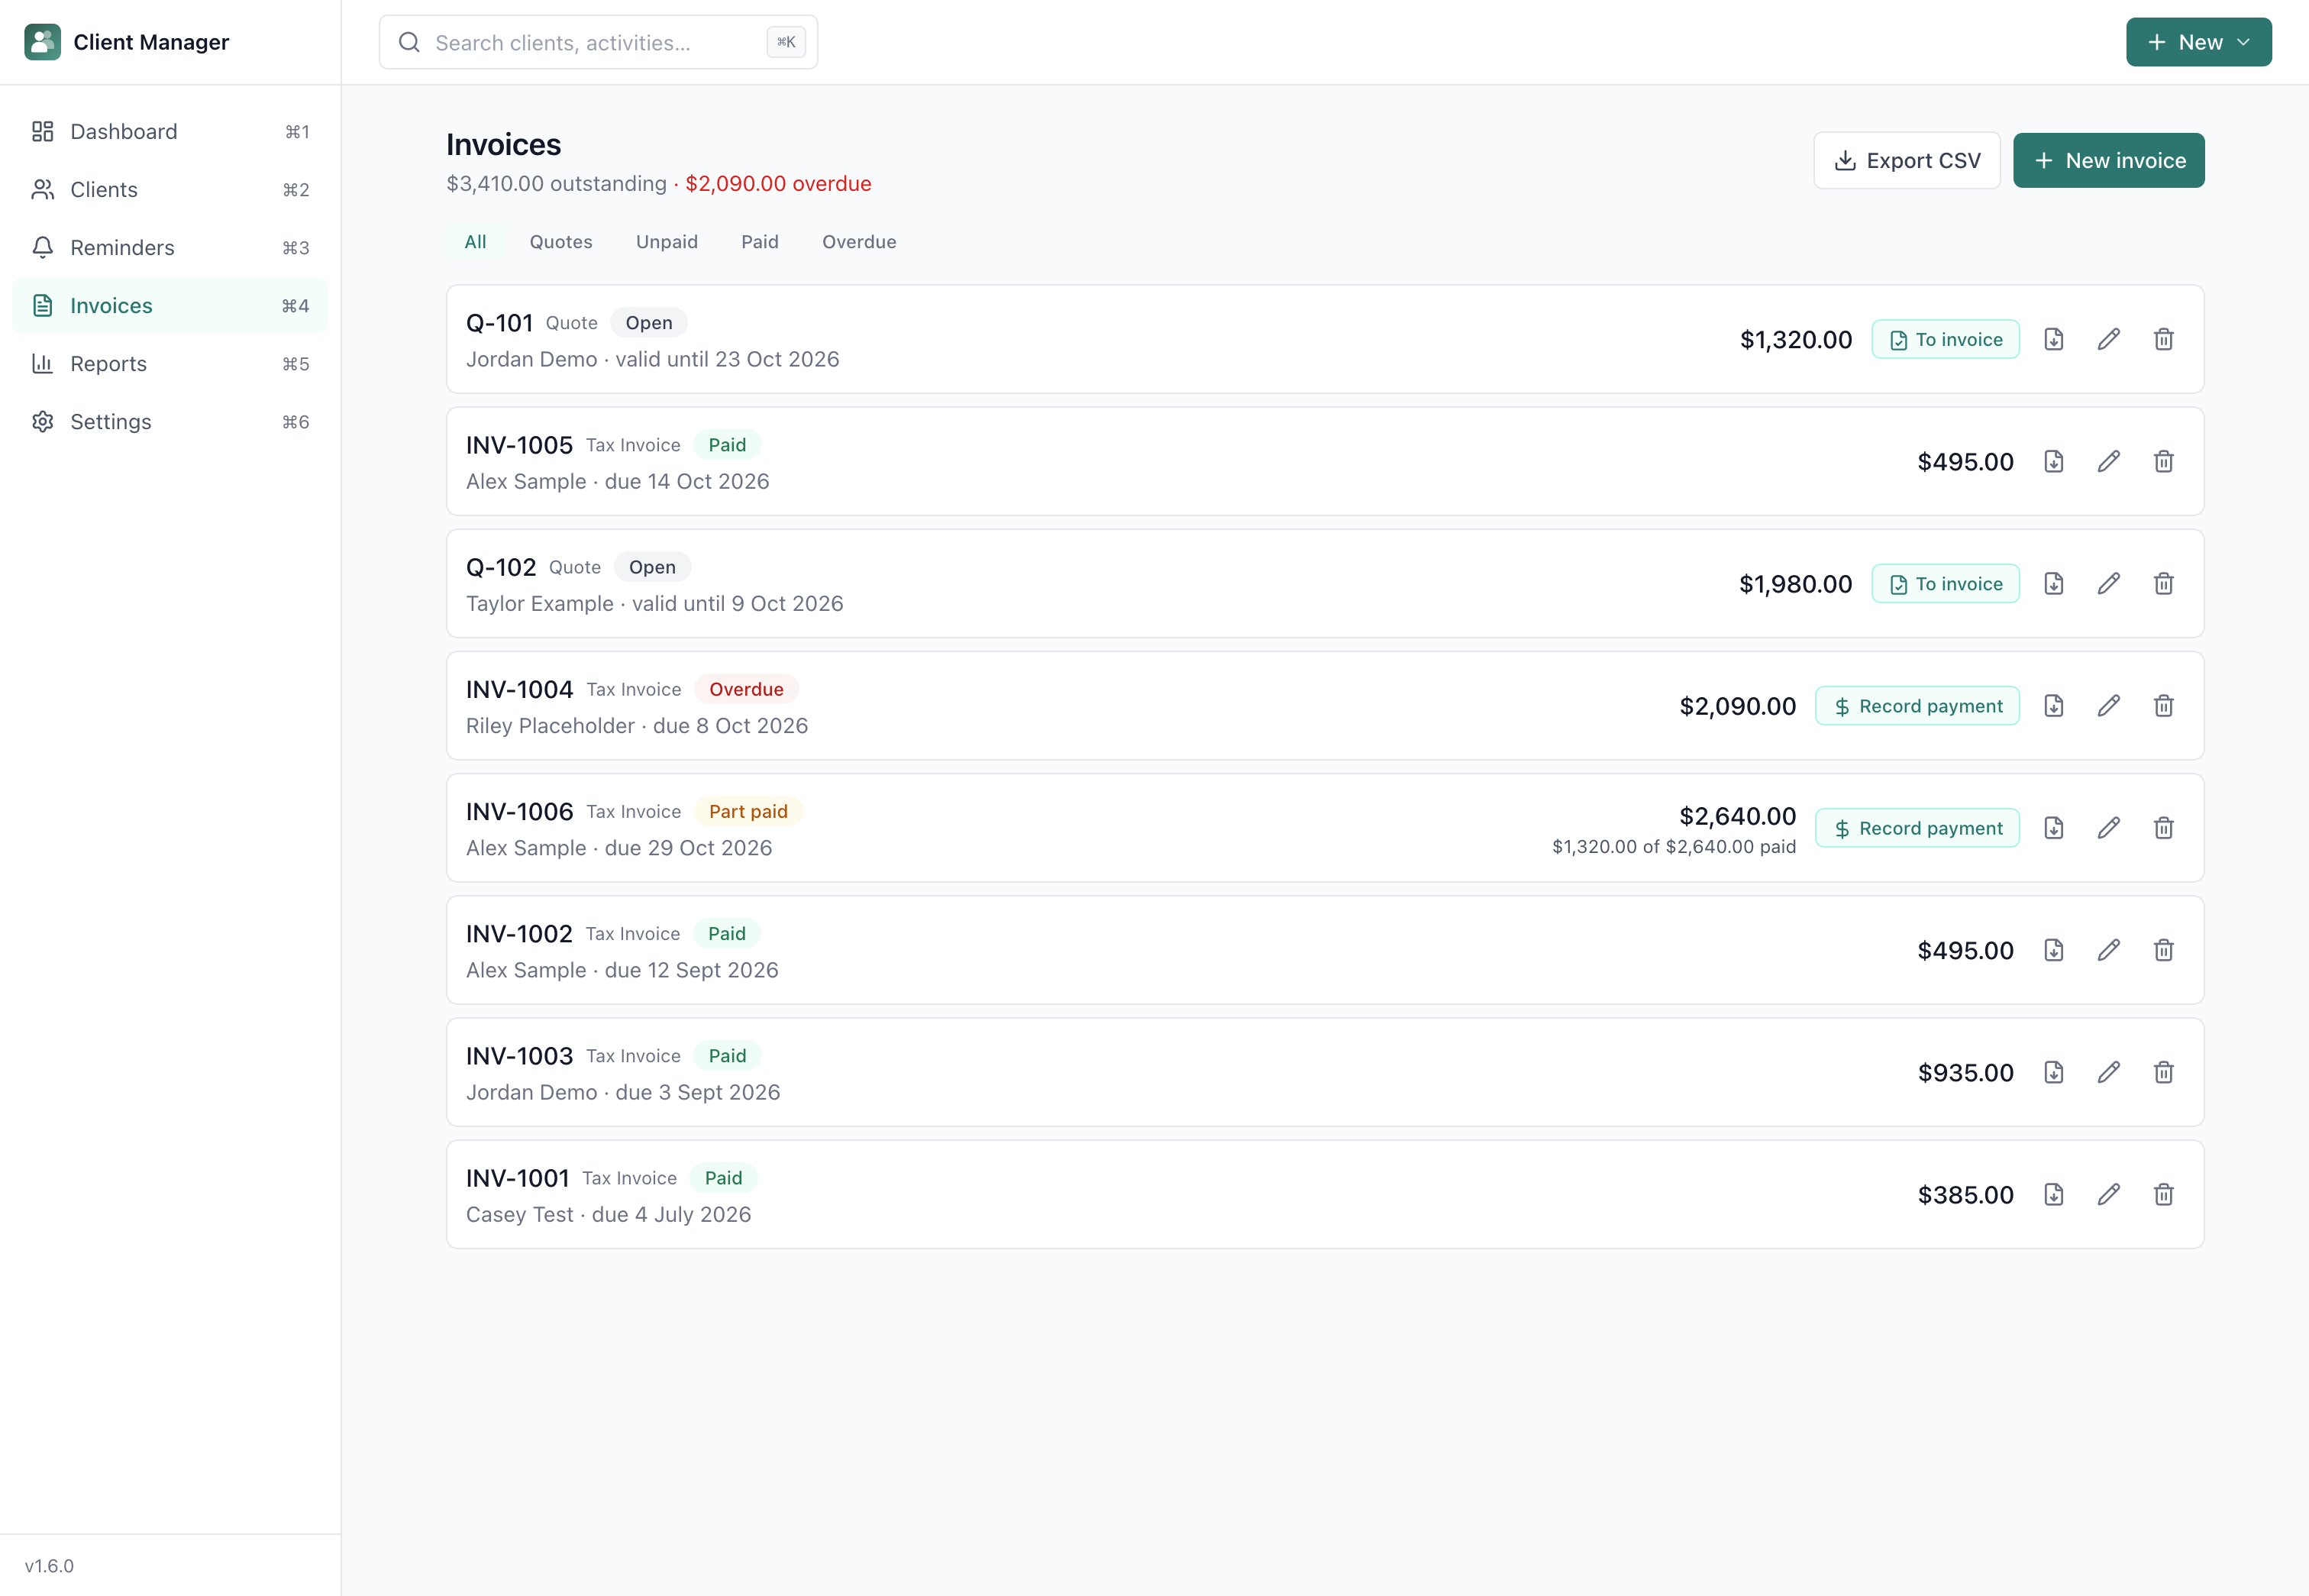Open Reminders in the sidebar
Image resolution: width=2309 pixels, height=1596 pixels.
(x=170, y=248)
